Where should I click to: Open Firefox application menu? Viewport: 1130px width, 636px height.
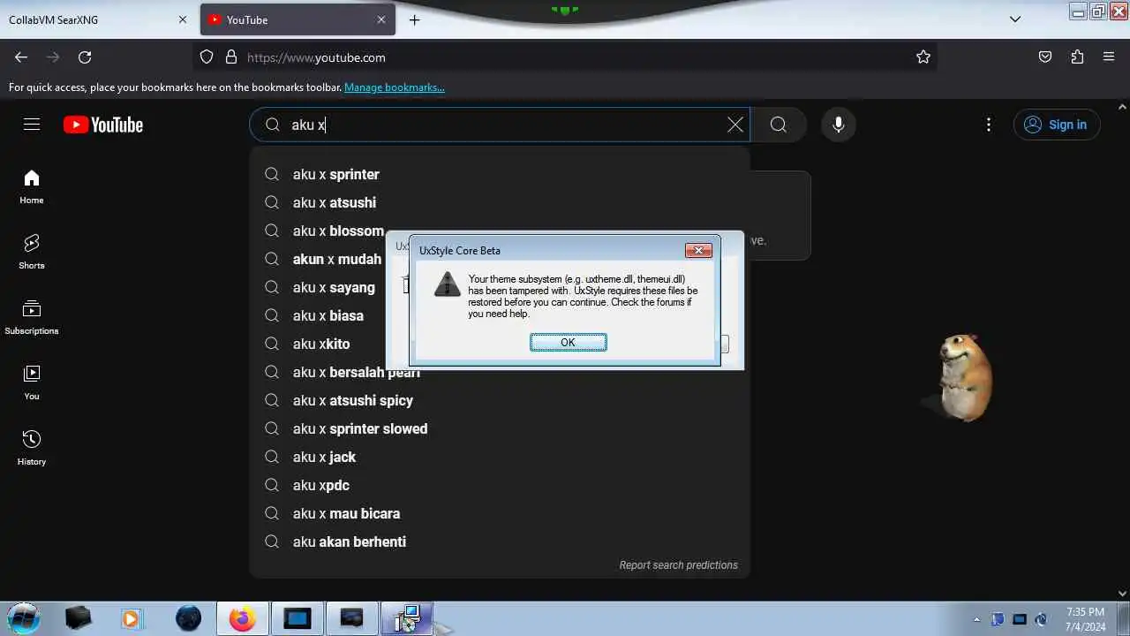point(1109,57)
